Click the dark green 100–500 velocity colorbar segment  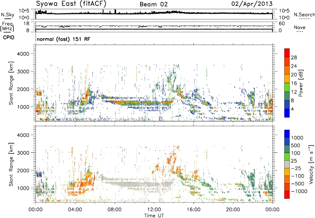(287, 149)
